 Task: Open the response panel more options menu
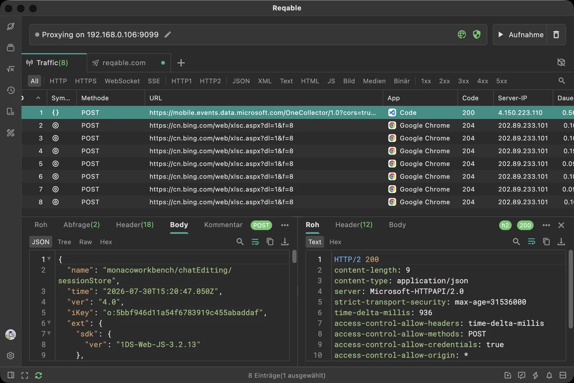pyautogui.click(x=546, y=225)
